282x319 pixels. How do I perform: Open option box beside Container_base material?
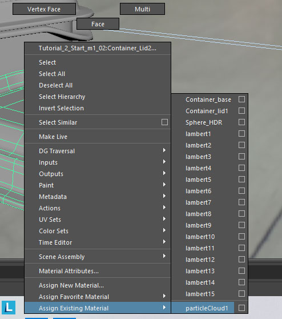[x=241, y=99]
